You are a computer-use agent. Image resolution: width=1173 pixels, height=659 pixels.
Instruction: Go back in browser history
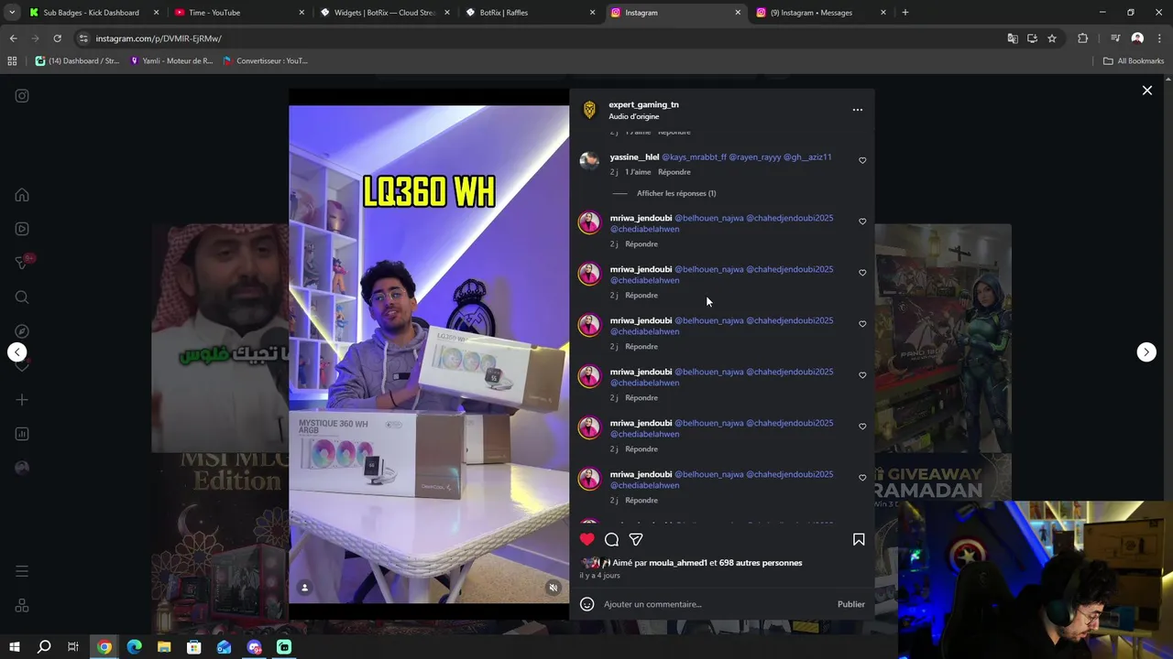pyautogui.click(x=13, y=38)
